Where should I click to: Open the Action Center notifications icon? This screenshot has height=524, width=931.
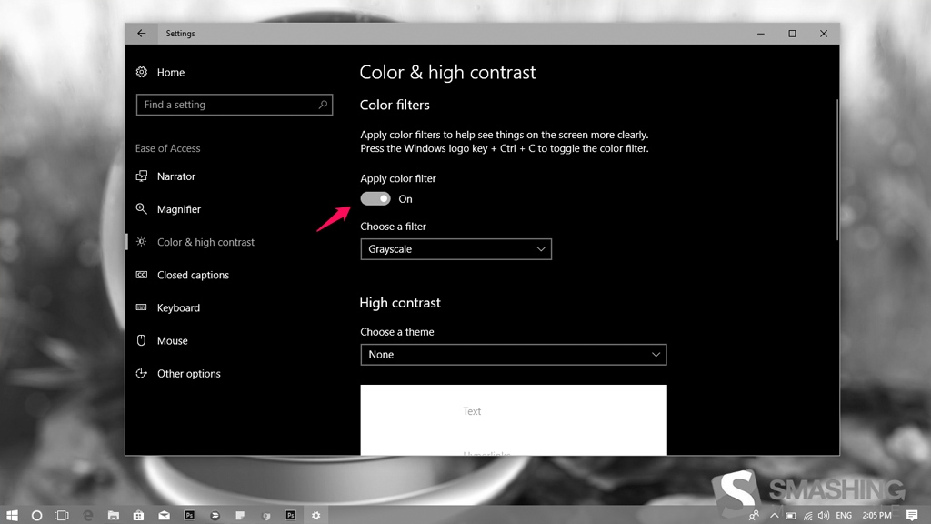[912, 515]
